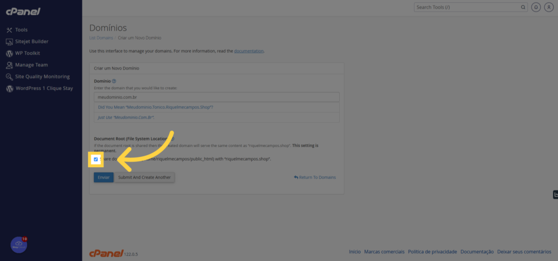The height and width of the screenshot is (261, 558).
Task: Go to Manage Team
Action: (31, 65)
